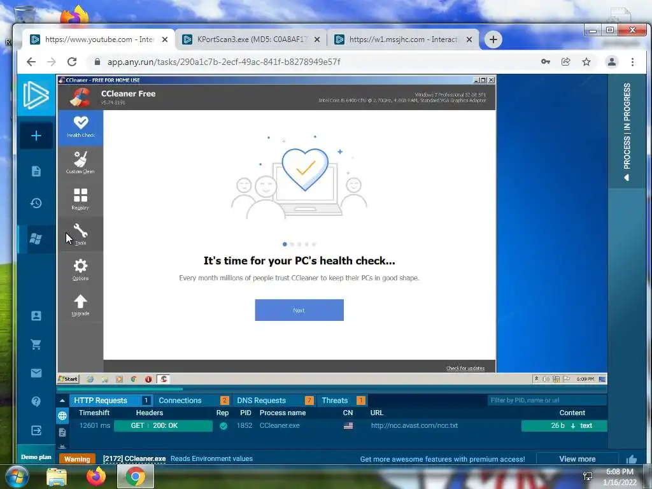The image size is (652, 489).
Task: Click the ANY.RUN logo in the sidebar
Action: click(x=36, y=96)
